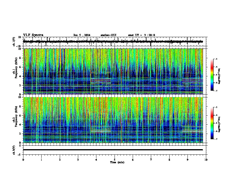Click the "station=OUJ" header label

tap(108, 35)
